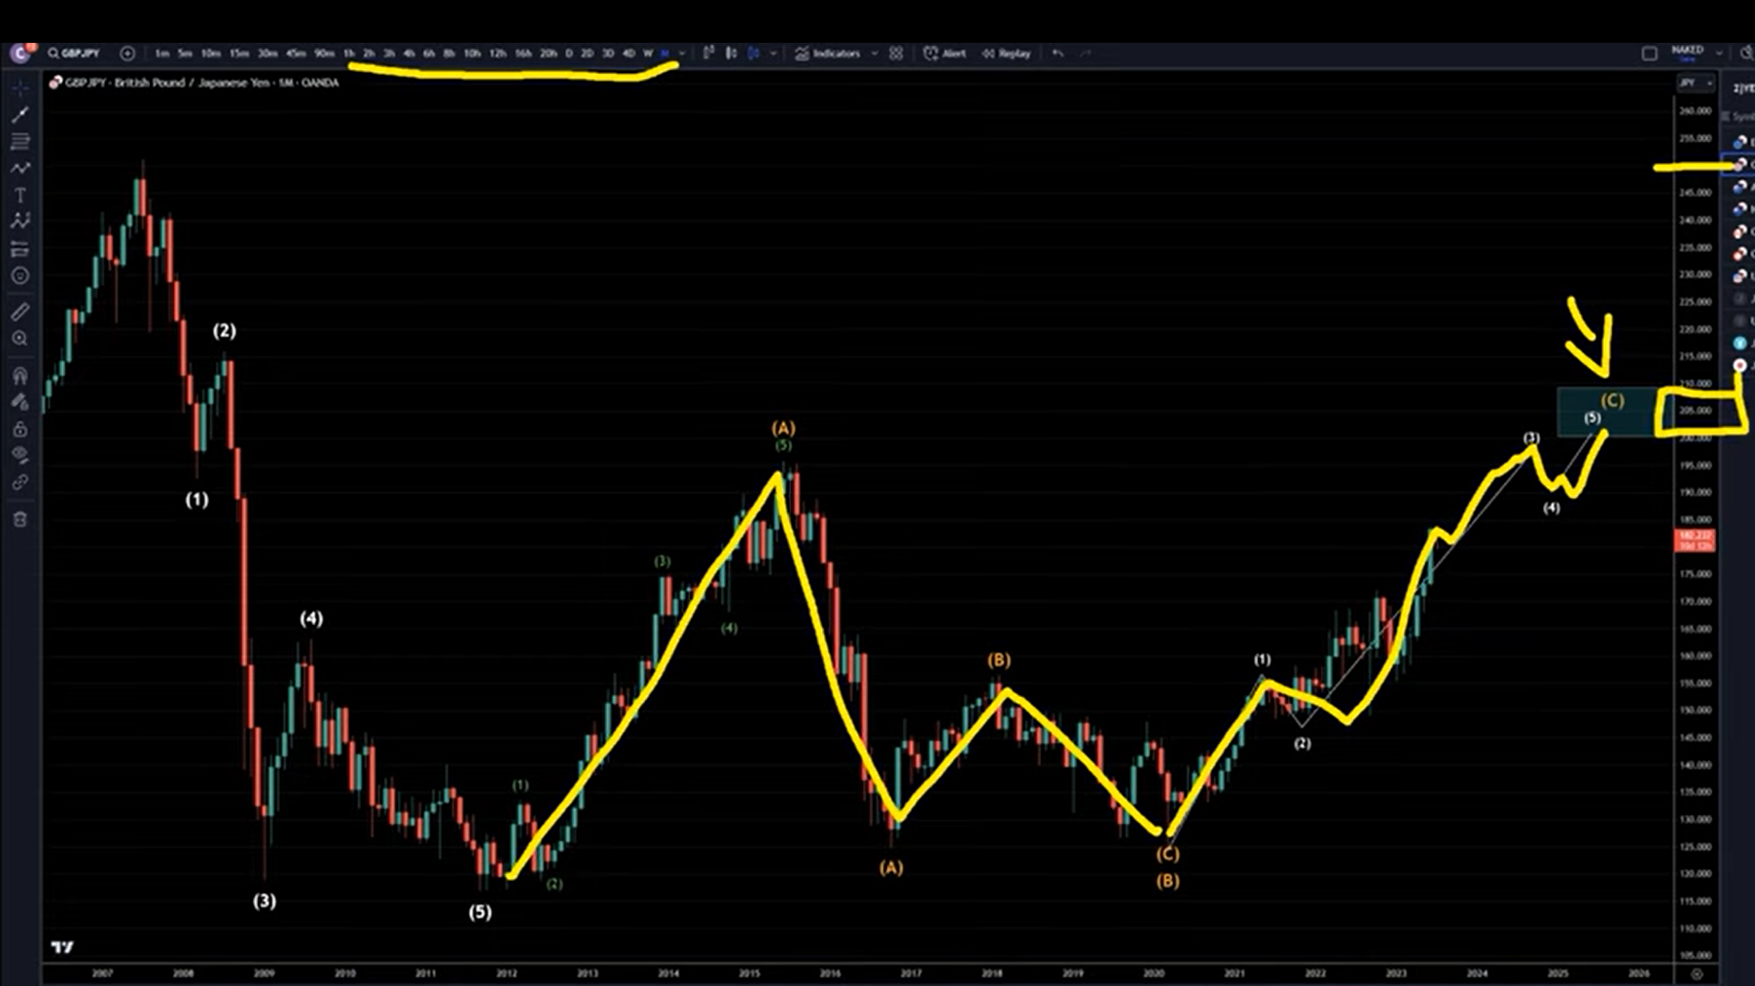
Task: Switch to the 1m timeframe
Action: coord(161,53)
